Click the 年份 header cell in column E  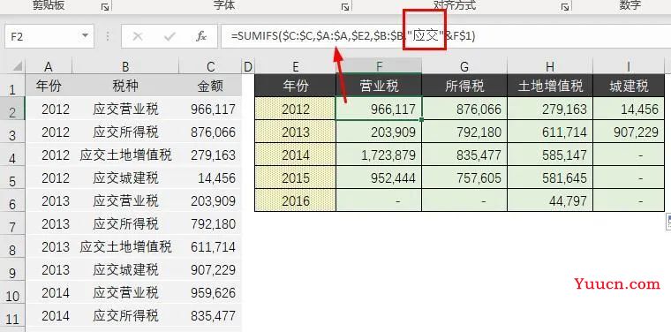click(x=295, y=86)
